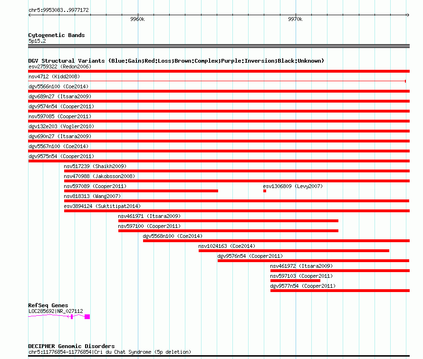Open dgv9575n54 (Cooper2011) label

point(61,156)
